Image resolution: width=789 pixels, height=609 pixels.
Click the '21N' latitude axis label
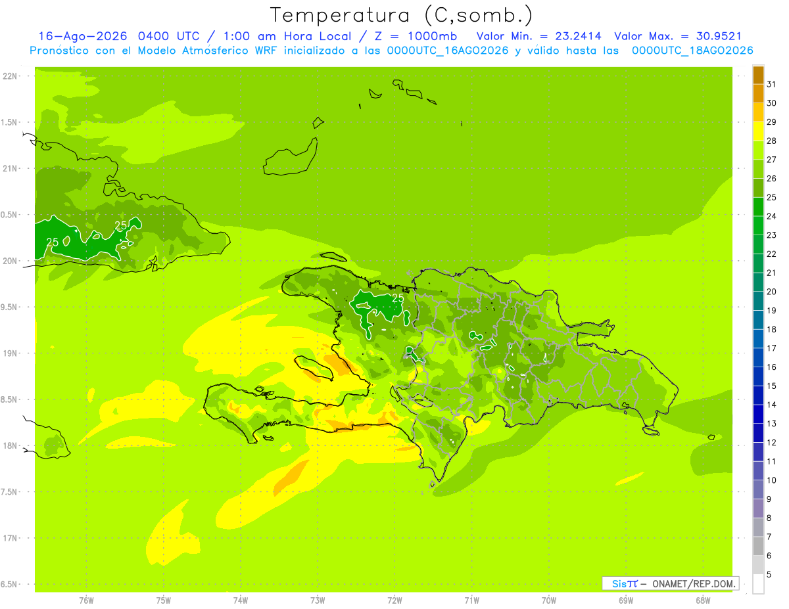tap(11, 169)
